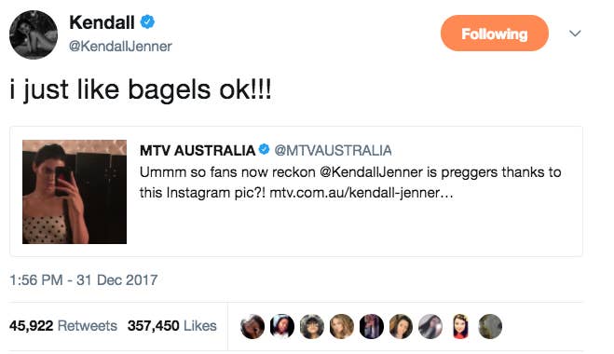Follow the mtv.com.au/kendall-jenner article link
Screen dimensions: 614x354
pyautogui.click(x=361, y=193)
